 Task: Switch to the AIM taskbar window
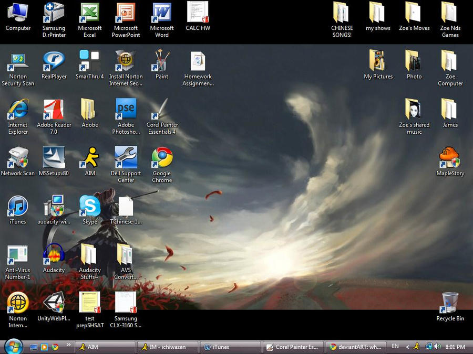[x=105, y=347]
